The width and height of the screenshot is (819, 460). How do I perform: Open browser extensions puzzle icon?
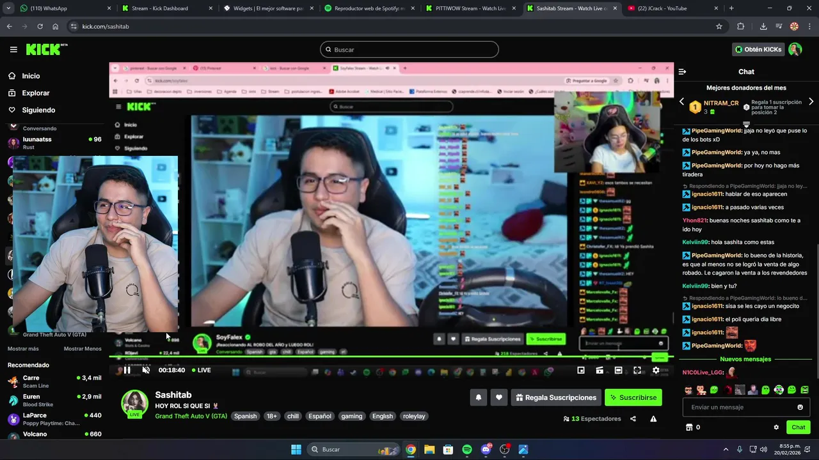click(x=741, y=26)
